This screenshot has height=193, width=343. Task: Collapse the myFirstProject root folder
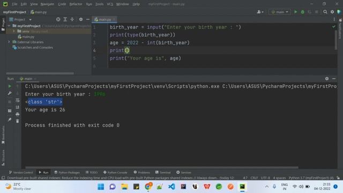click(x=9, y=26)
